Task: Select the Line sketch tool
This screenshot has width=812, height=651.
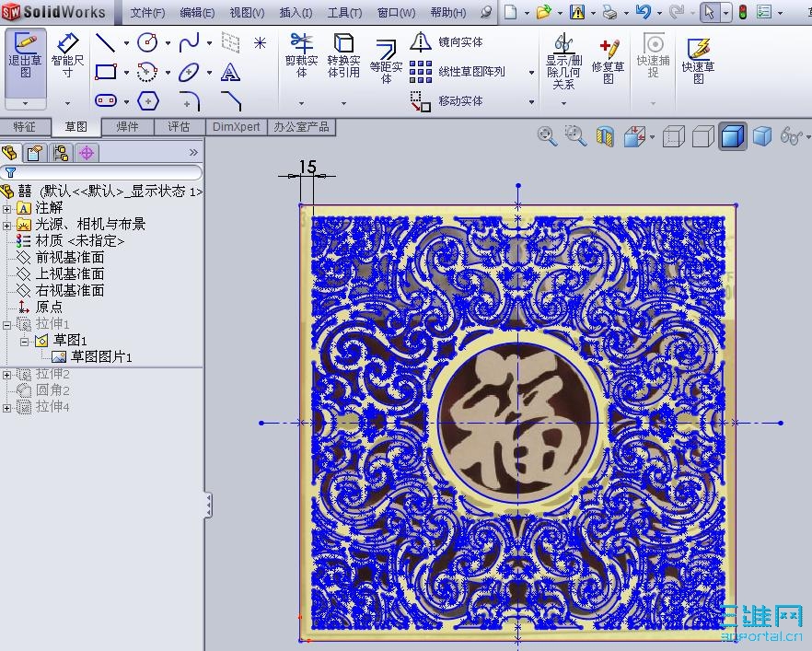Action: (x=106, y=42)
